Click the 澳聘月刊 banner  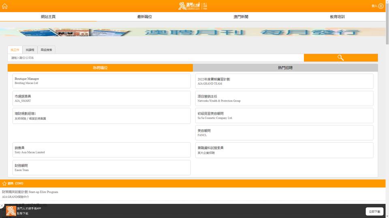[x=193, y=32]
